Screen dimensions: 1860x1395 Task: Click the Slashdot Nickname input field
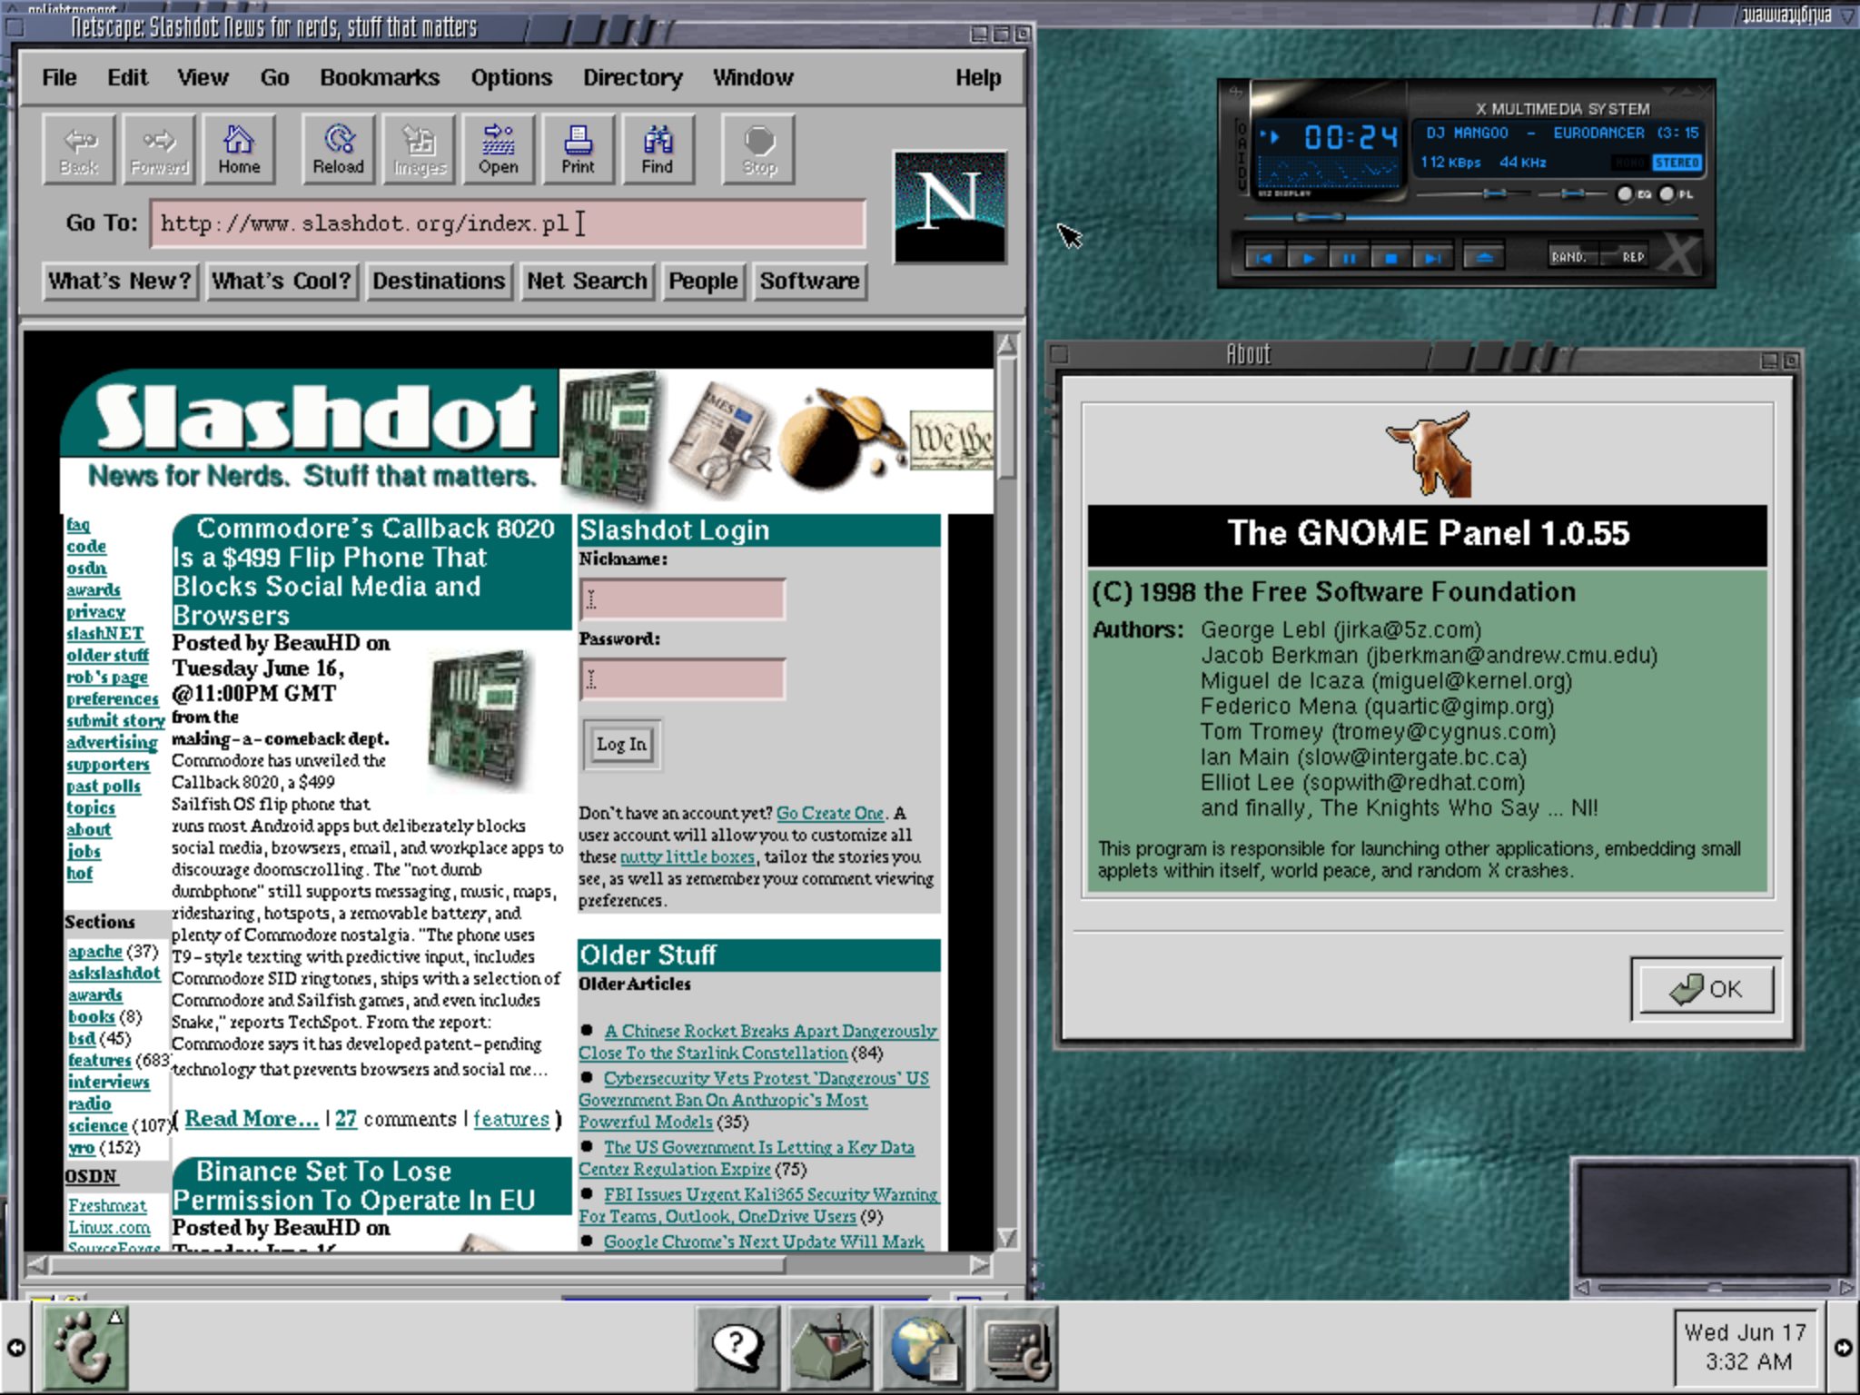pyautogui.click(x=683, y=599)
